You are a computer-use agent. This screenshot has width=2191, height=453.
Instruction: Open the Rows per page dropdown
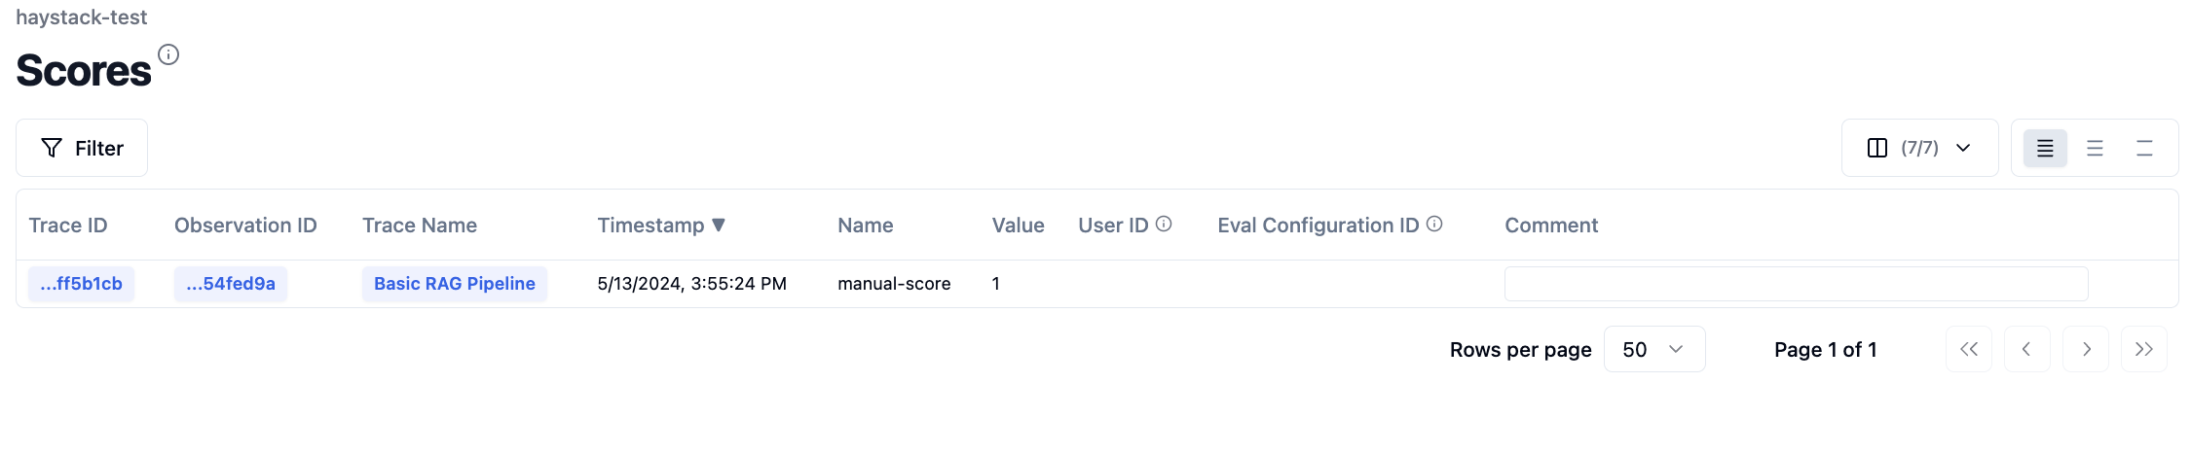click(x=1653, y=349)
